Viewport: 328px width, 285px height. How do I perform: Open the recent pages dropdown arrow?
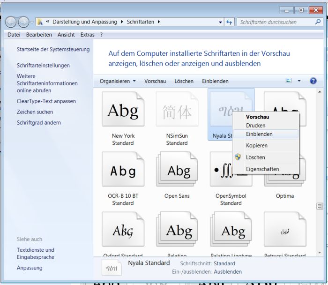pos(32,22)
